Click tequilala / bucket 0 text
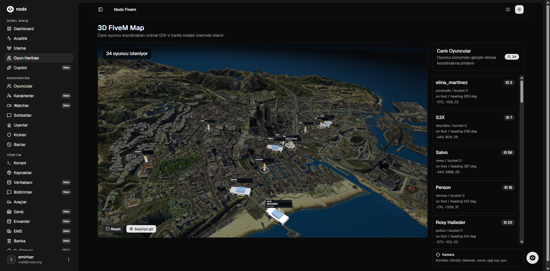 point(451,126)
